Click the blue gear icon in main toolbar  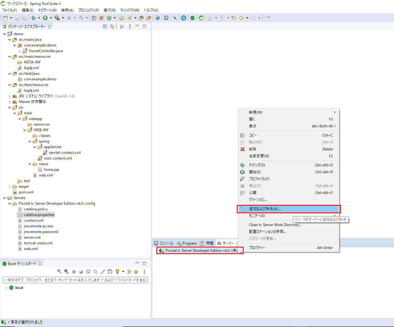point(184,18)
